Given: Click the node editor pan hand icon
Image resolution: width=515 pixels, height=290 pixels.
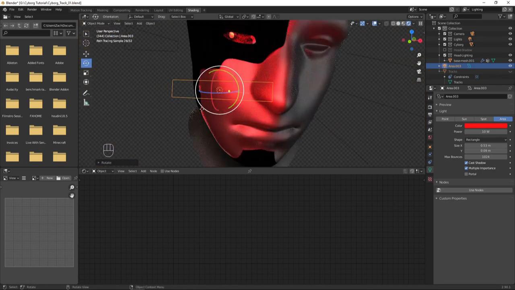Looking at the screenshot, I should [x=72, y=195].
